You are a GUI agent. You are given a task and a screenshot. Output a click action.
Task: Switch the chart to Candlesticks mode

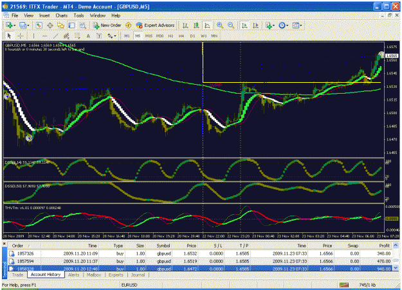(x=196, y=25)
